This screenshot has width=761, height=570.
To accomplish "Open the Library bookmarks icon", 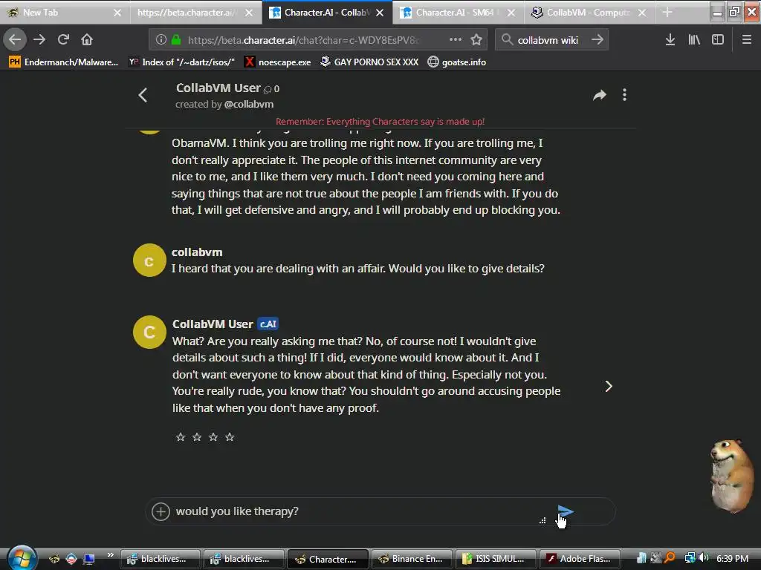I will click(x=694, y=40).
